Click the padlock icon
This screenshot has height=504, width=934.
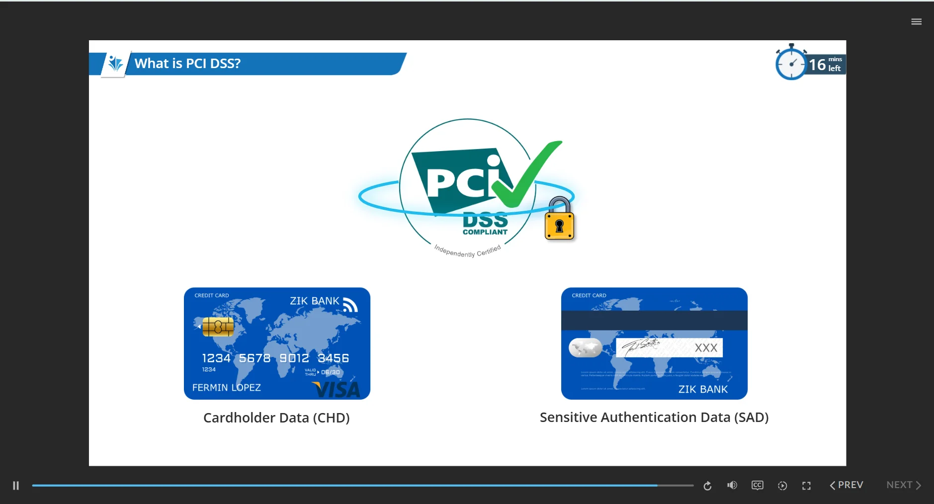pyautogui.click(x=559, y=219)
